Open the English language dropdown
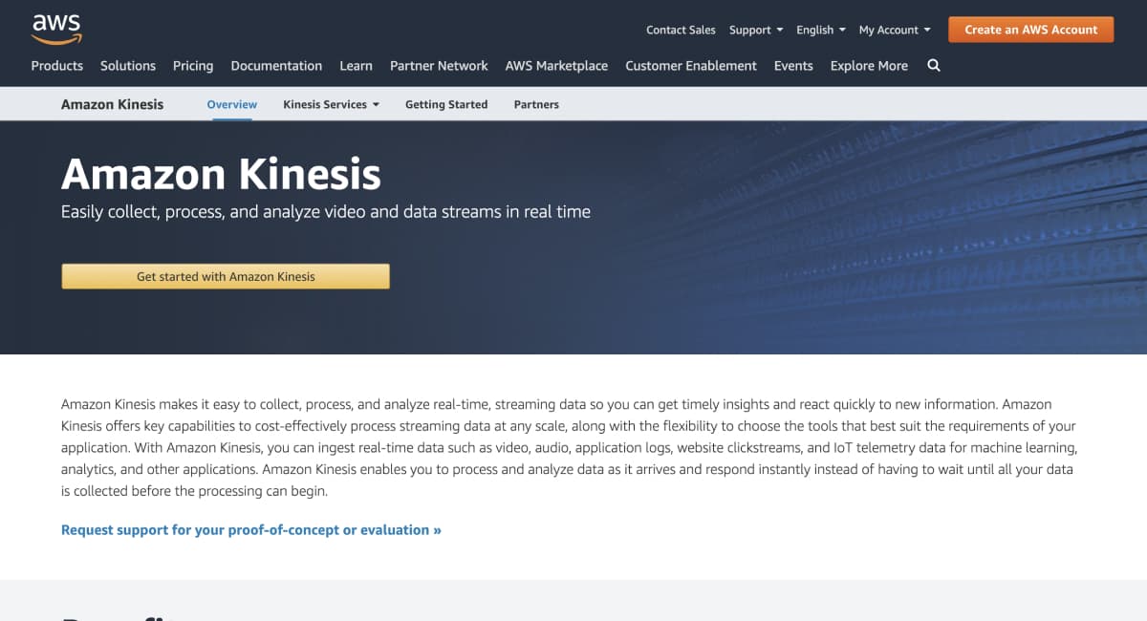Image resolution: width=1147 pixels, height=621 pixels. pyautogui.click(x=821, y=30)
